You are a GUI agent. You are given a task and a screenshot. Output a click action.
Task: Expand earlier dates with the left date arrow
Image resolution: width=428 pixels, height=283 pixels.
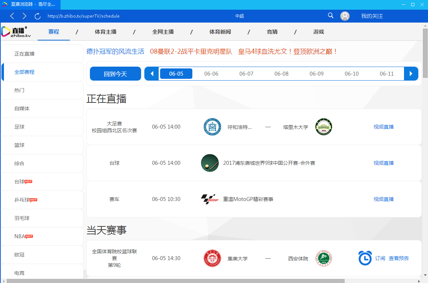(x=151, y=73)
